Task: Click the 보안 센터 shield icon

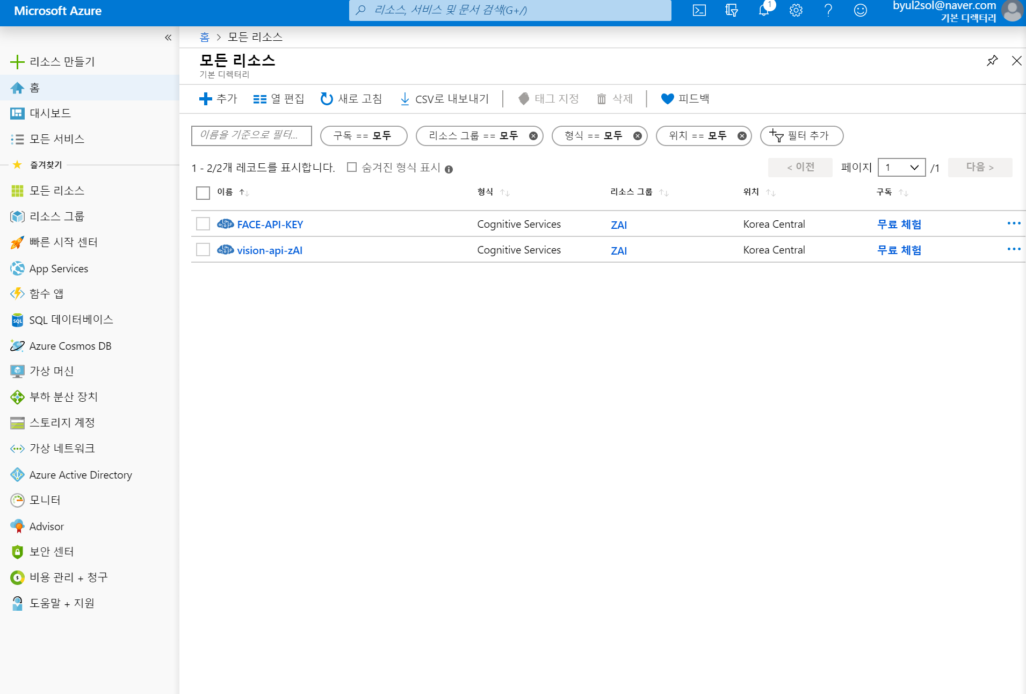Action: click(17, 552)
